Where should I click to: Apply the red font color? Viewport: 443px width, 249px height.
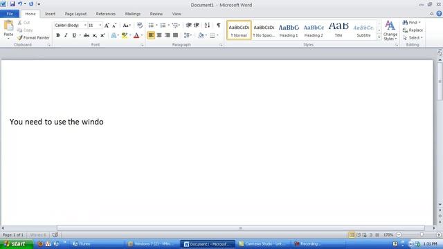pos(136,35)
